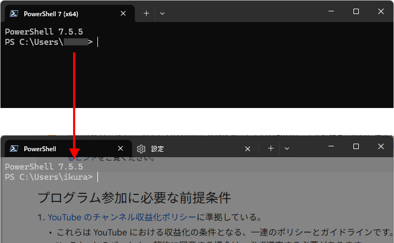Close the PowerShell 7 (x64) tab
394x243 pixels.
coord(123,13)
